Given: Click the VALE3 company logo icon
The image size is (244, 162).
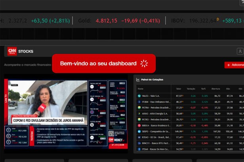Looking at the screenshot, I should click(x=139, y=96).
